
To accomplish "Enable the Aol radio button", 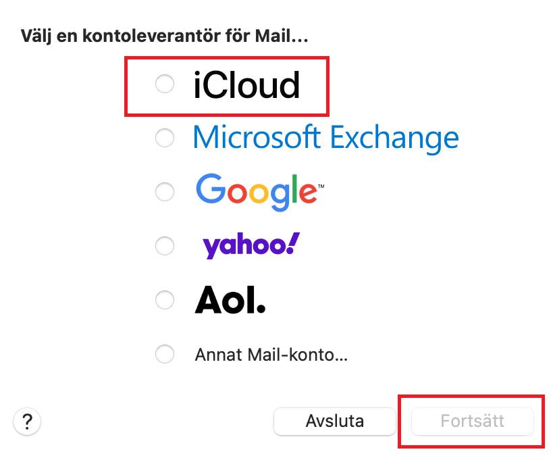I will (165, 299).
